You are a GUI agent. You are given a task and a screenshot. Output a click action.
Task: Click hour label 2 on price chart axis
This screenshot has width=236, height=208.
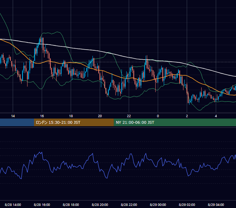click(187, 116)
